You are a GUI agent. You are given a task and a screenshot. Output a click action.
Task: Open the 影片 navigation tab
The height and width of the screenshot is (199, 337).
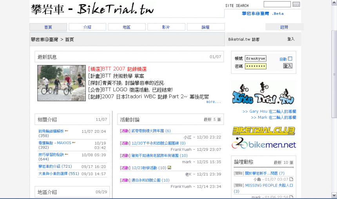[x=166, y=27]
